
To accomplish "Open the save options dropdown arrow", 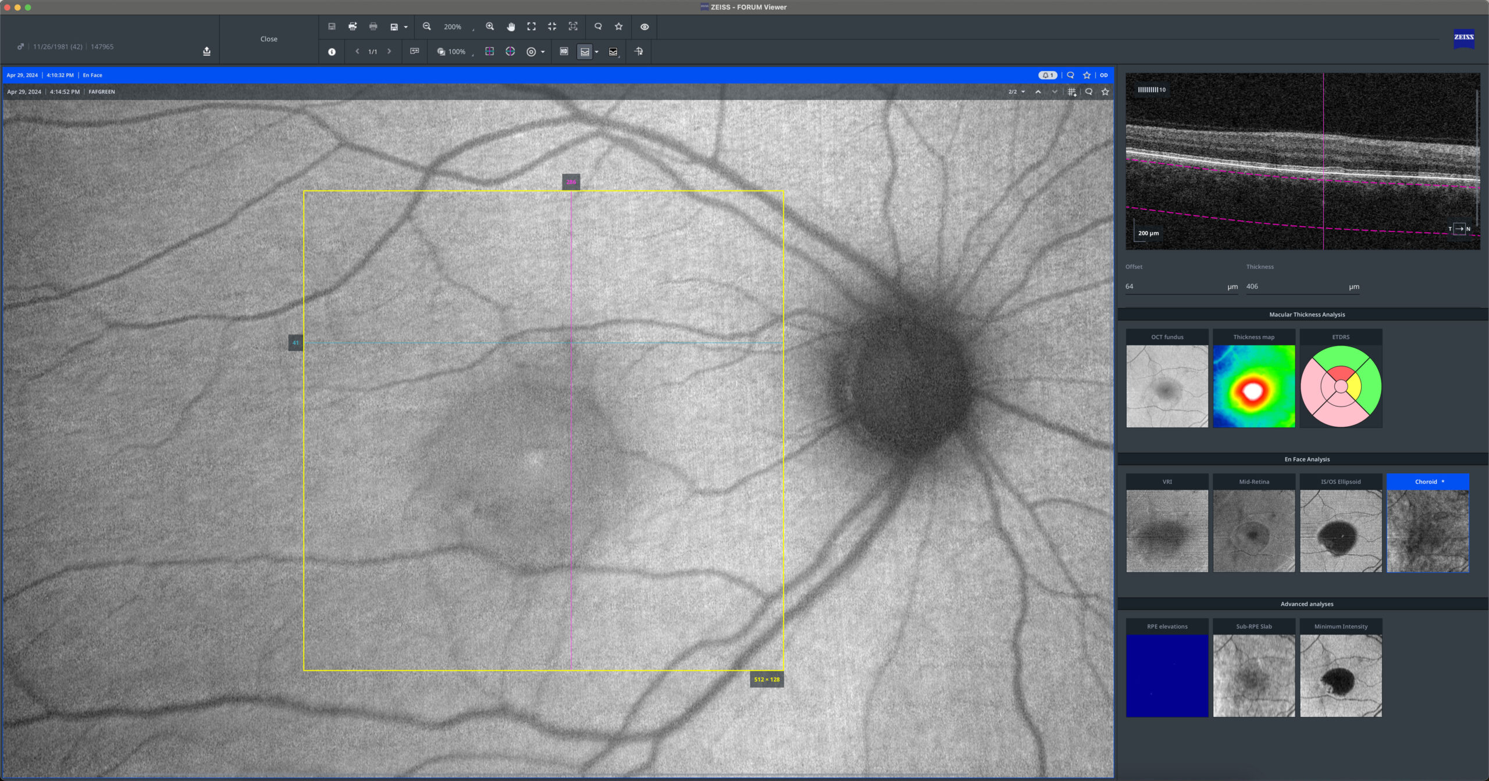I will tap(405, 27).
